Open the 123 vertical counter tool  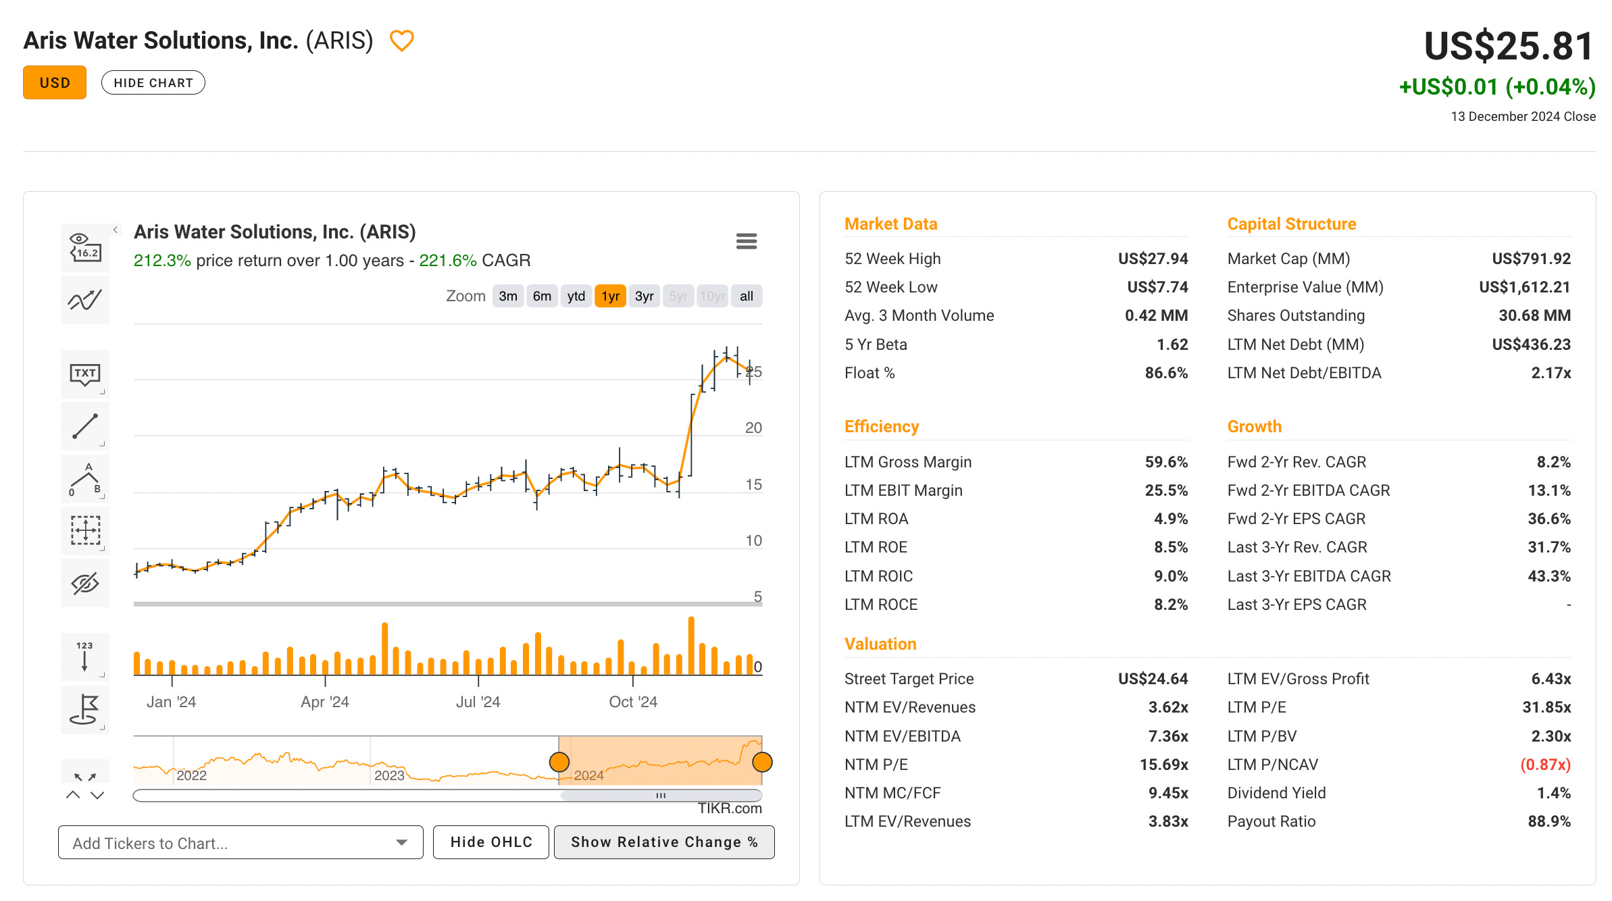click(85, 657)
